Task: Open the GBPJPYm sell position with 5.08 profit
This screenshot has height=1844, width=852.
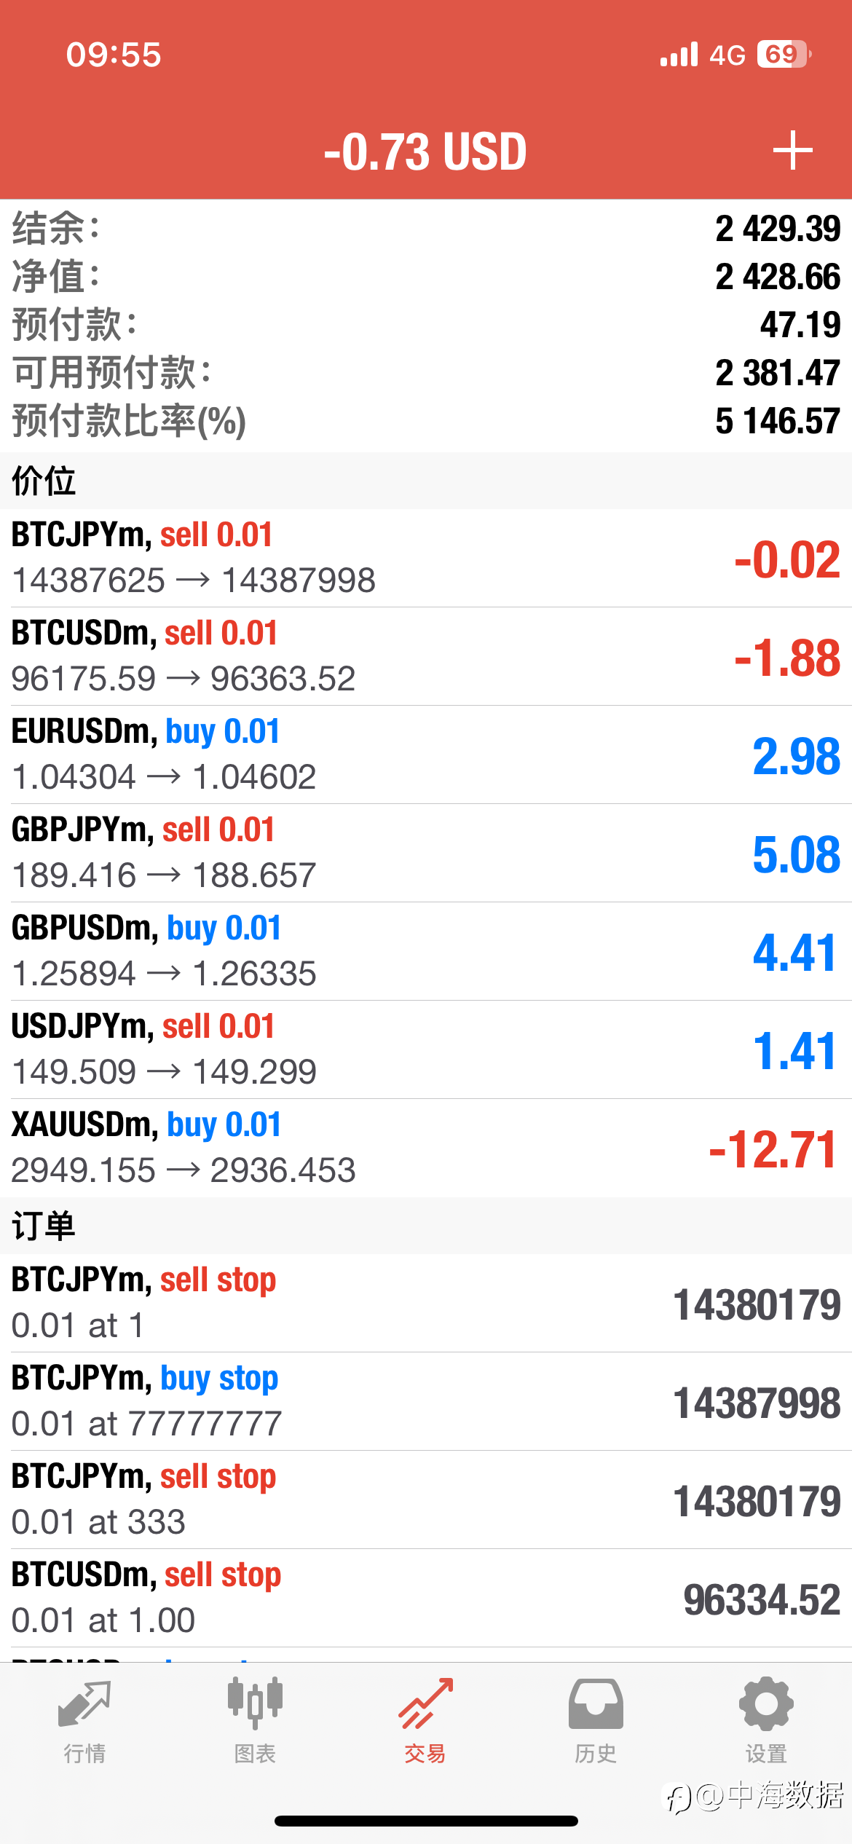Action: point(426,853)
